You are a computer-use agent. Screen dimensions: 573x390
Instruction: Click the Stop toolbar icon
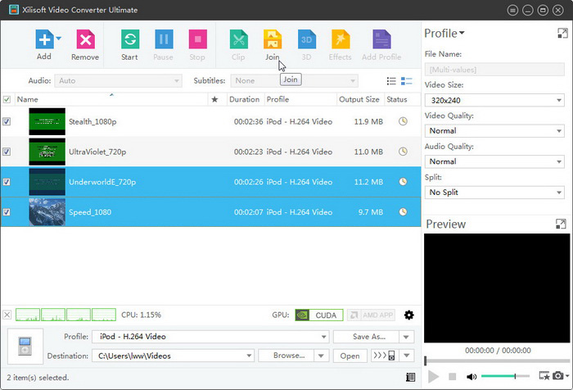coord(198,39)
